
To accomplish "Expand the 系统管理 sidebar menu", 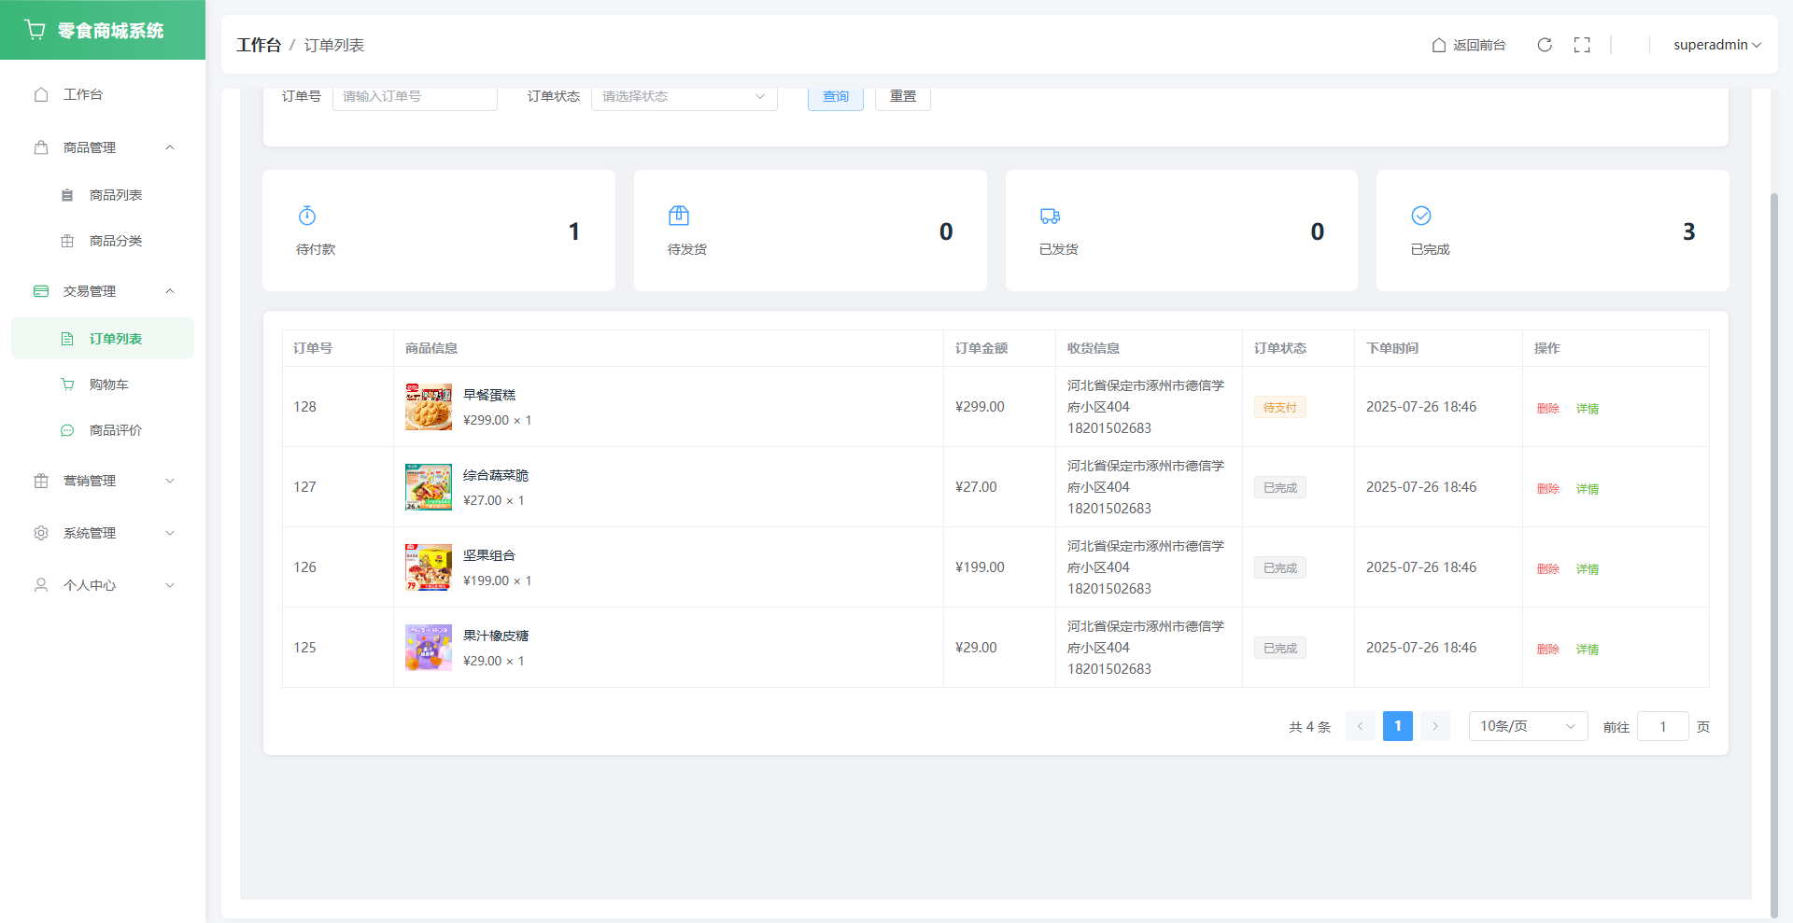I will 103,533.
